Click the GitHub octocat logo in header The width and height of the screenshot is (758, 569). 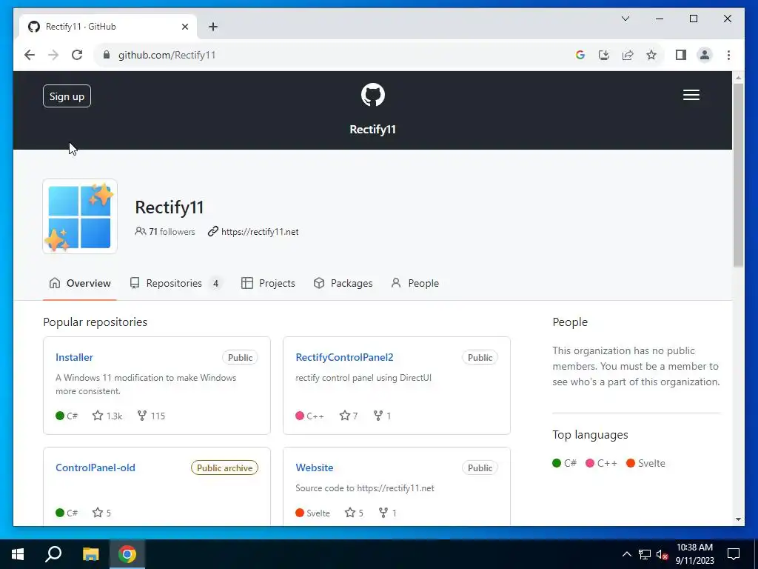point(373,95)
